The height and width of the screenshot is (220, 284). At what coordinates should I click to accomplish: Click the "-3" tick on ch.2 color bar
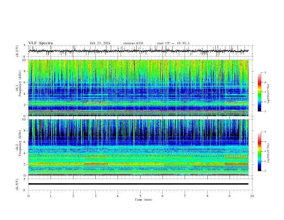pos(265,132)
